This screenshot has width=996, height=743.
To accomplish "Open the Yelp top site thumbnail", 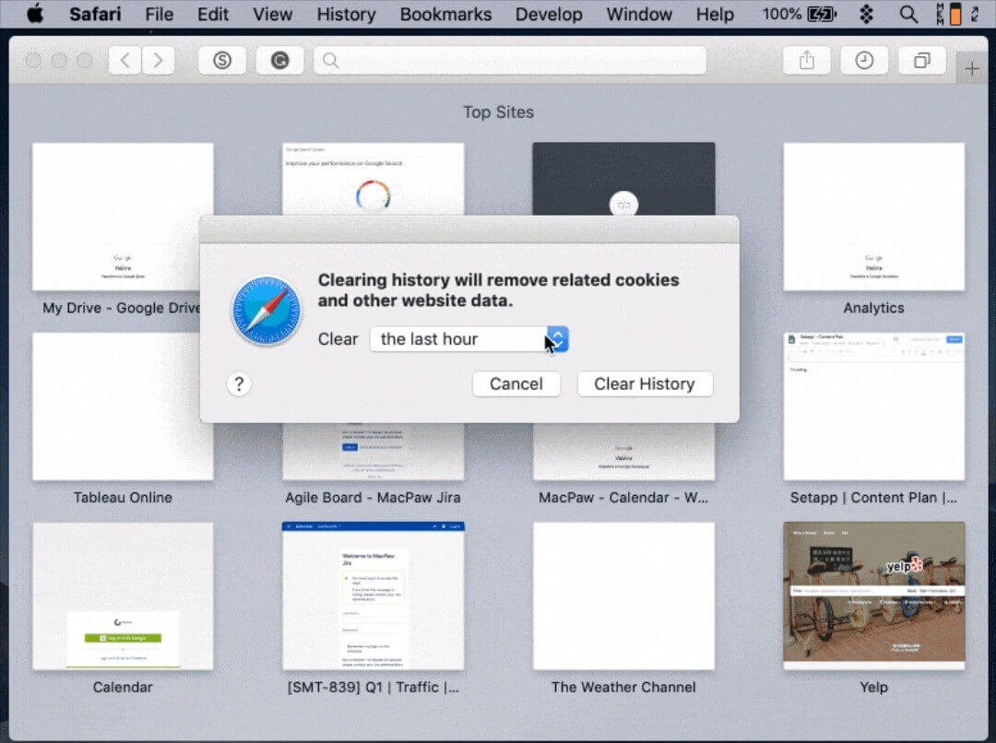I will (x=873, y=596).
